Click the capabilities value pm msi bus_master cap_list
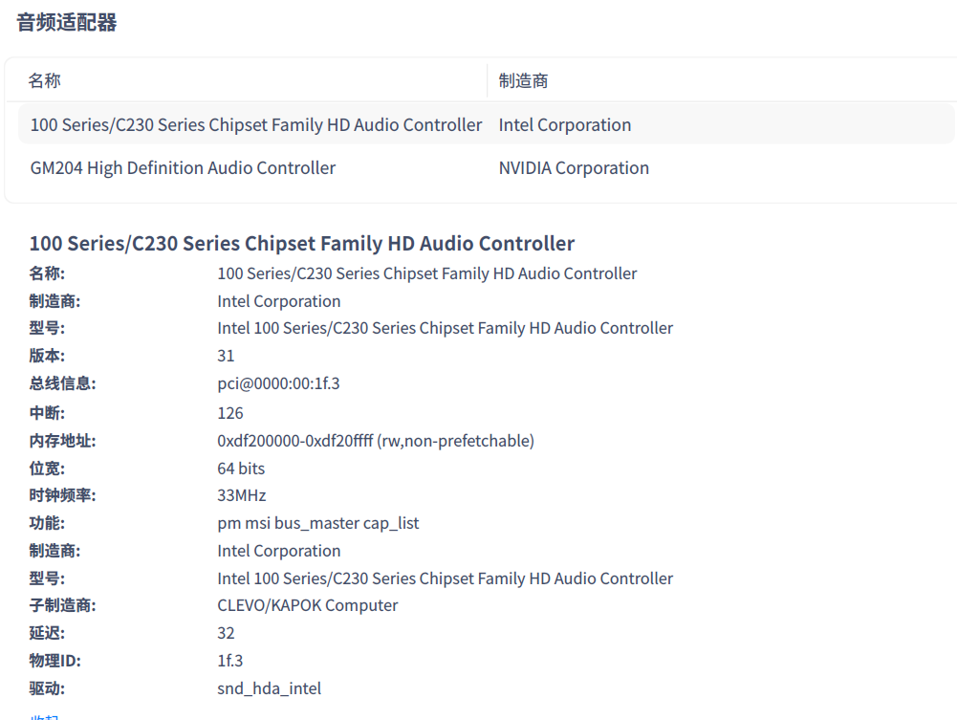This screenshot has height=720, width=957. [318, 523]
